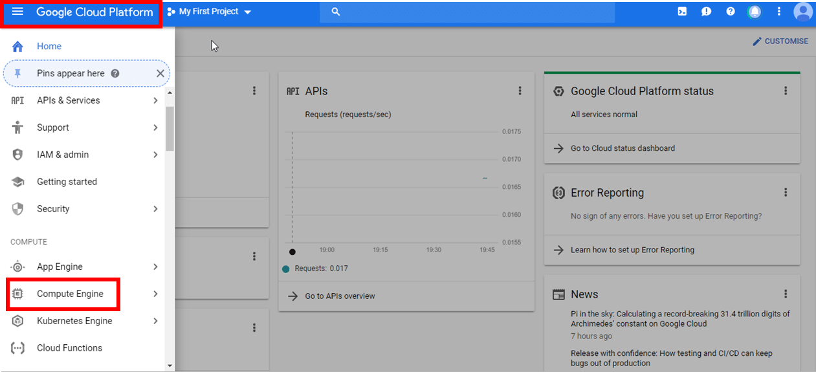
Task: Expand the Kubernetes Engine submenu arrow
Action: [155, 321]
